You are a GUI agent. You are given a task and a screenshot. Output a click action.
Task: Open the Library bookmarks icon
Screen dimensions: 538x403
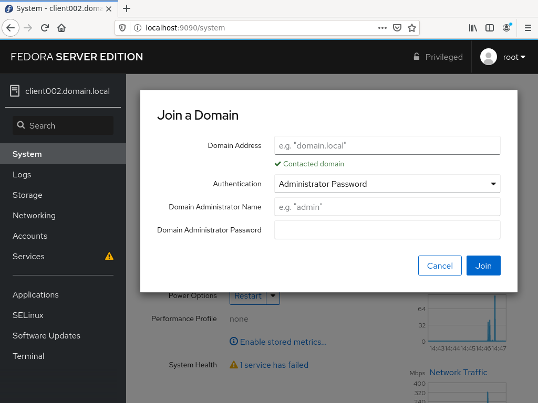[x=473, y=28]
